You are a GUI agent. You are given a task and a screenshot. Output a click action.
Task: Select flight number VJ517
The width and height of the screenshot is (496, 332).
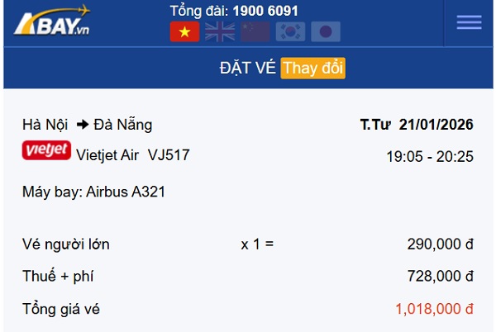169,154
